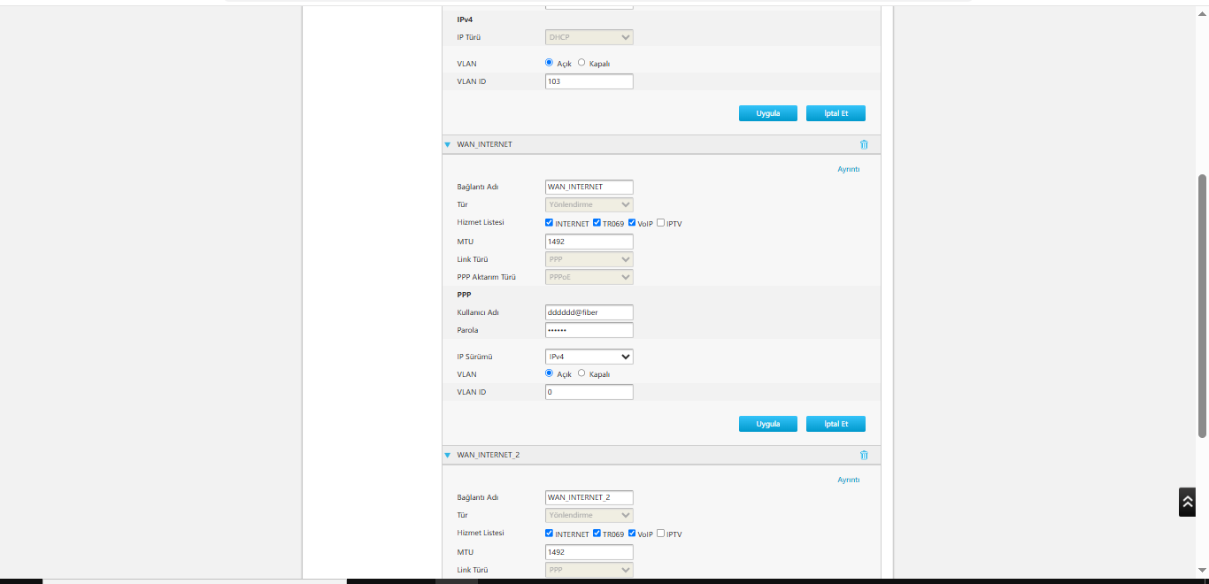Uncheck VoIP service in WAN_INTERNET
Screen dimensions: 1209x584
(632, 223)
